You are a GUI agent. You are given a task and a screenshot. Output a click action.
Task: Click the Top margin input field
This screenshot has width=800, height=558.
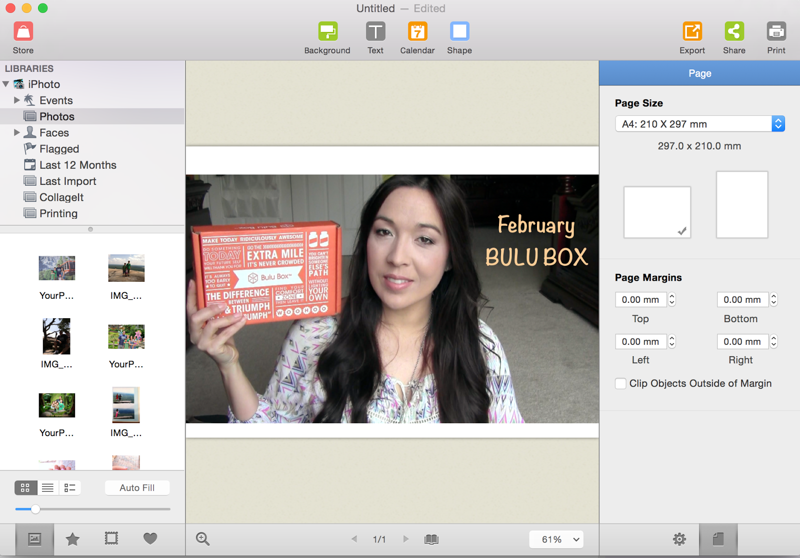640,300
